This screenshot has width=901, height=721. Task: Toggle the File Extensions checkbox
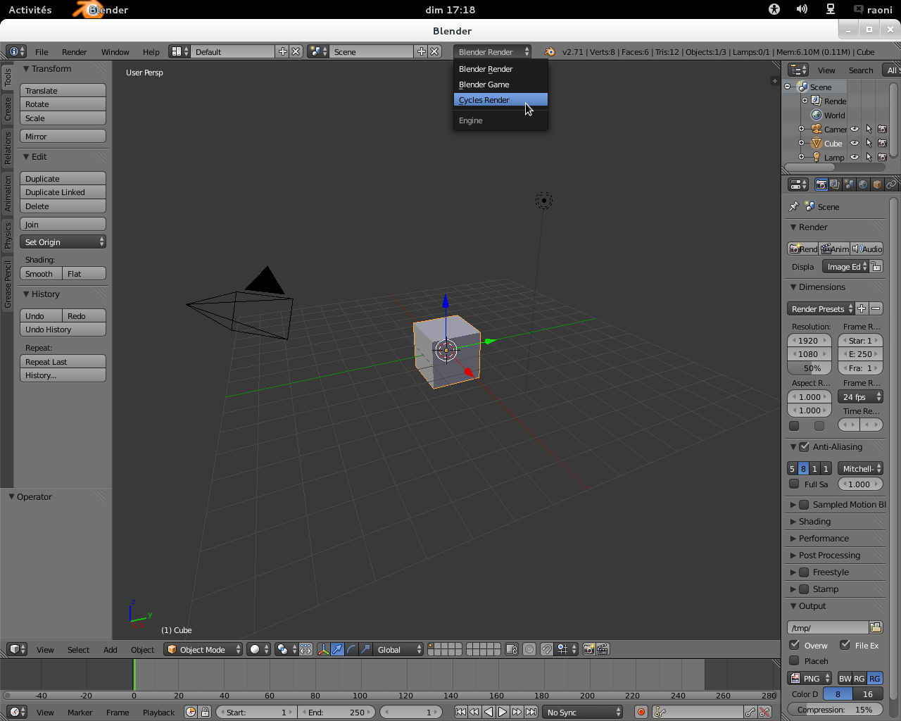(x=845, y=645)
